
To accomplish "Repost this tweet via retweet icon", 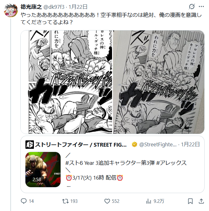I will [x=65, y=201].
